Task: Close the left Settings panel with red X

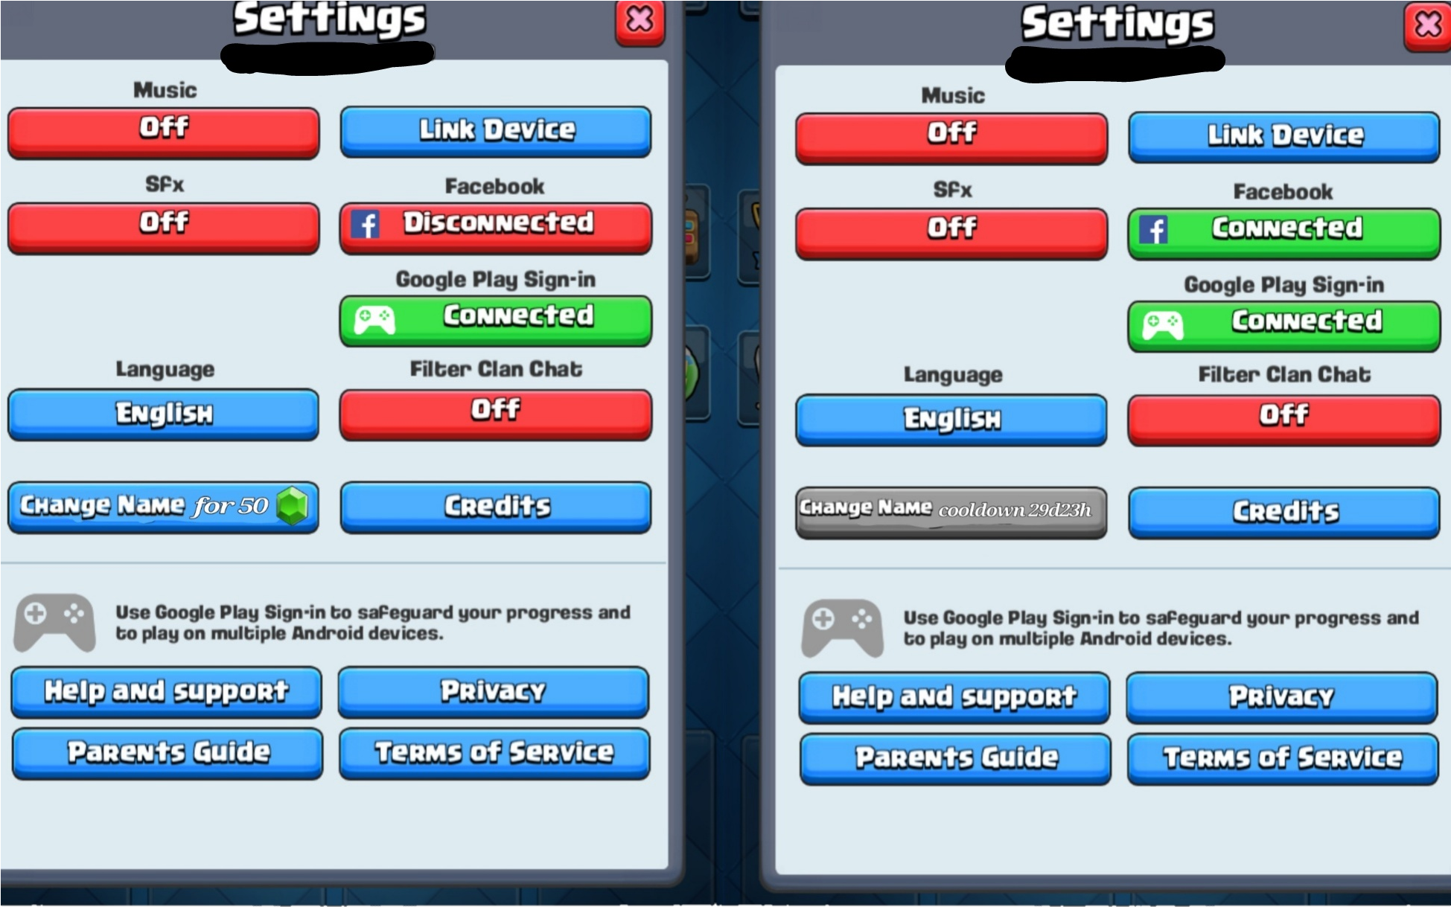Action: click(640, 21)
